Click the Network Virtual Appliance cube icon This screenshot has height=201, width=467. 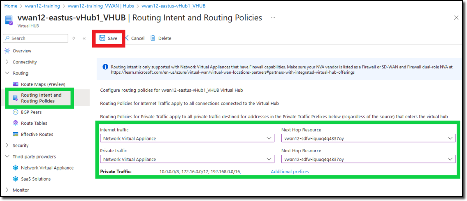(16, 168)
